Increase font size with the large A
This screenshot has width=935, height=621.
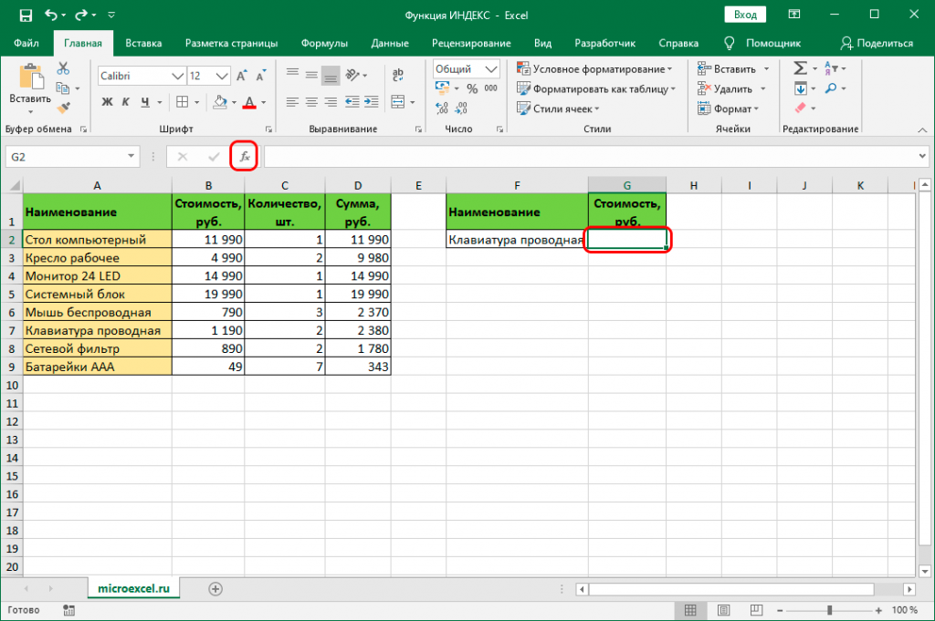click(241, 76)
